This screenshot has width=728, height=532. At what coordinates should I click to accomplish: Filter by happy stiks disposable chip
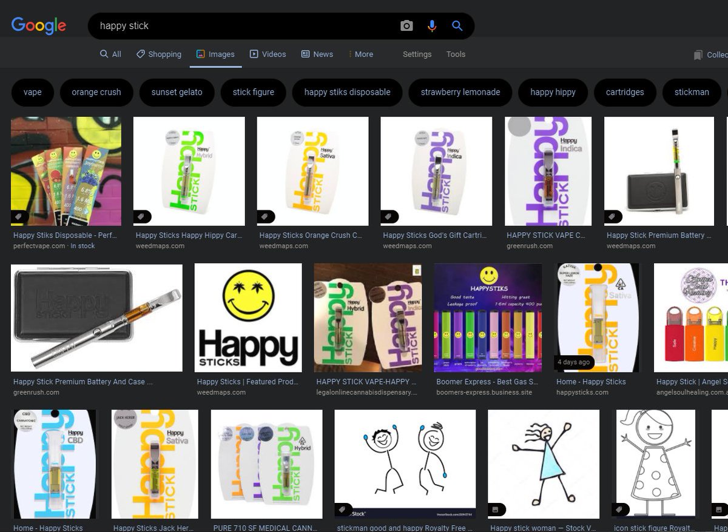(348, 92)
